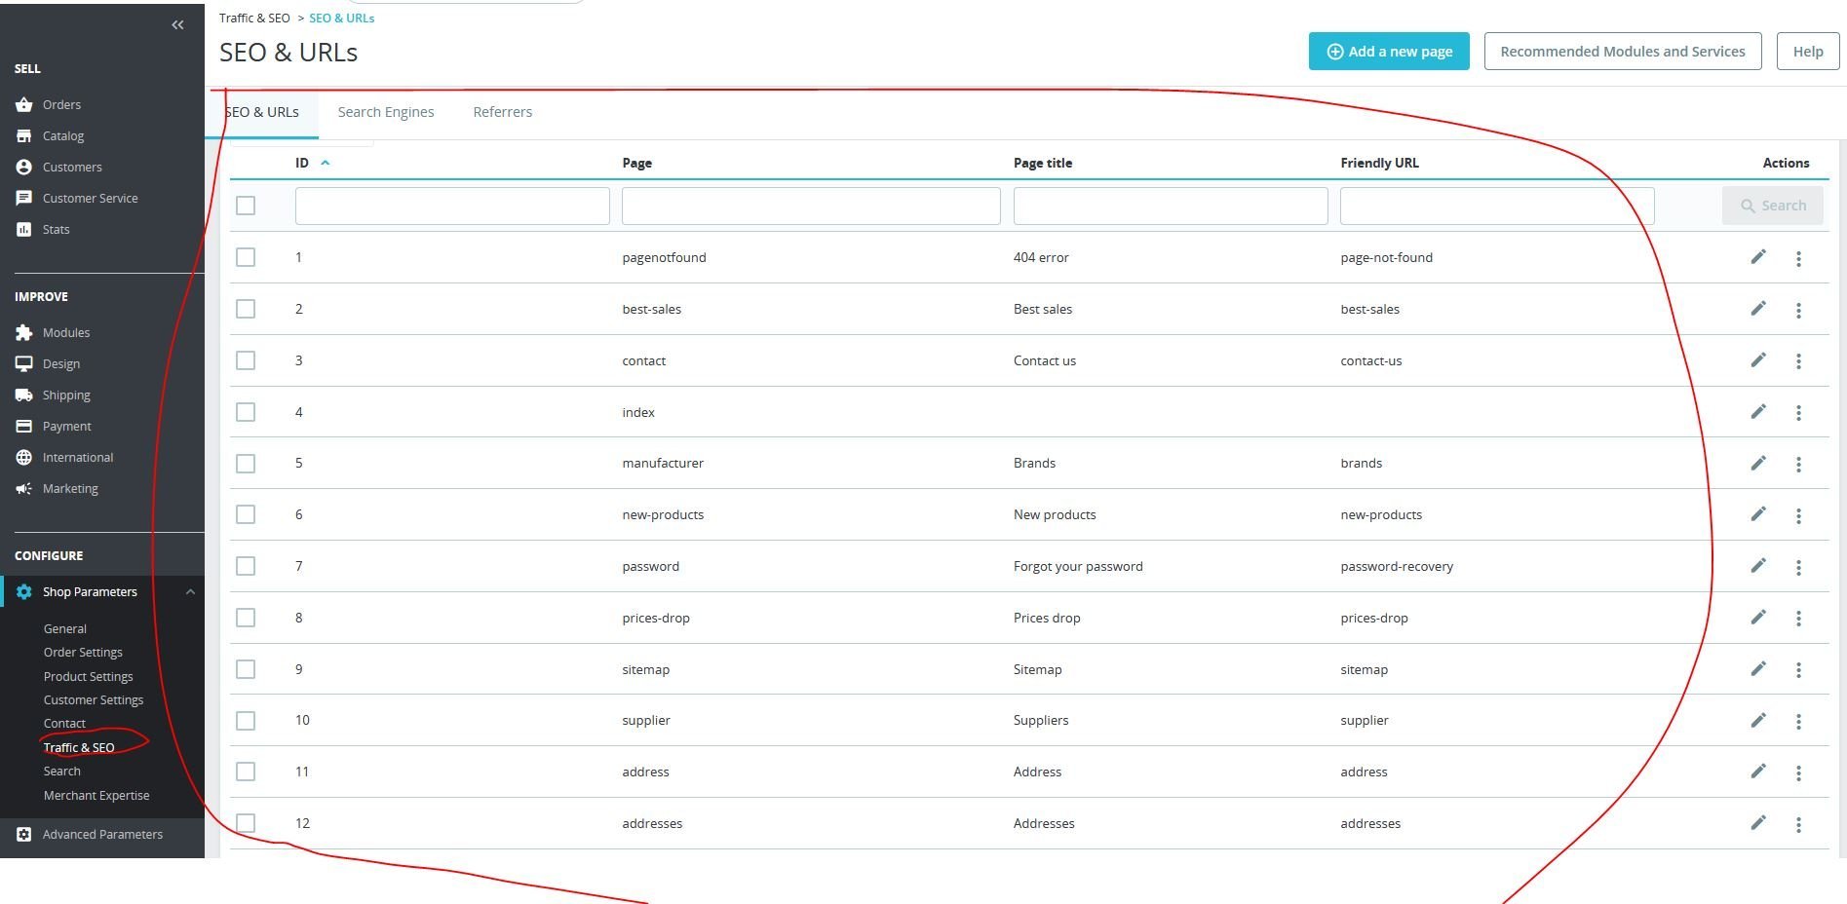Click the Stats chart icon
The height and width of the screenshot is (904, 1847).
[24, 229]
